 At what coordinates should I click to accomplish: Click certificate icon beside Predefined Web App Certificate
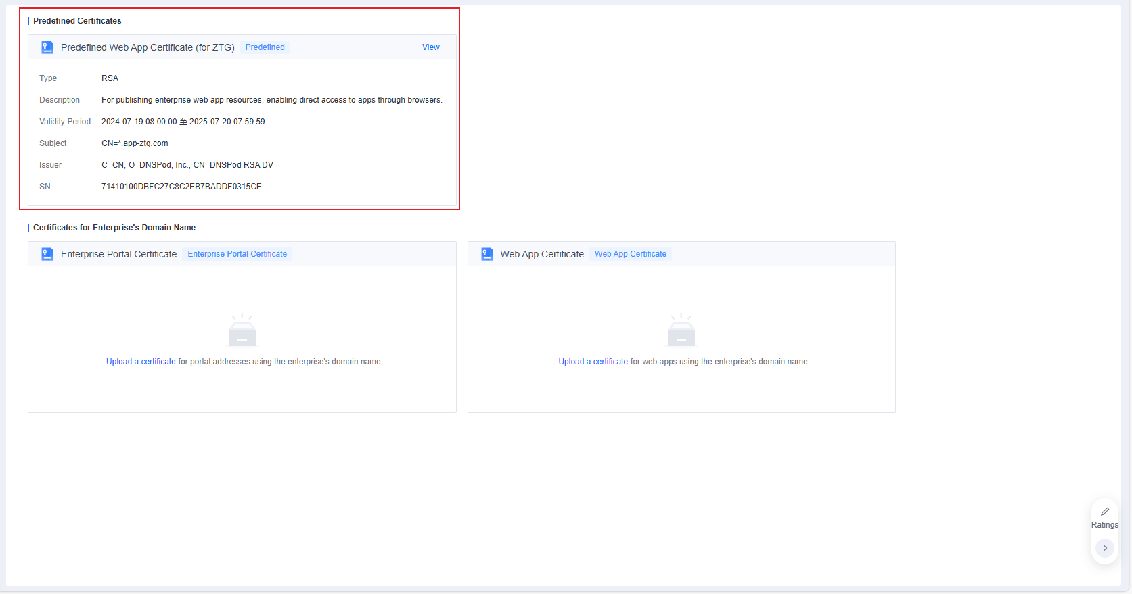coord(47,47)
